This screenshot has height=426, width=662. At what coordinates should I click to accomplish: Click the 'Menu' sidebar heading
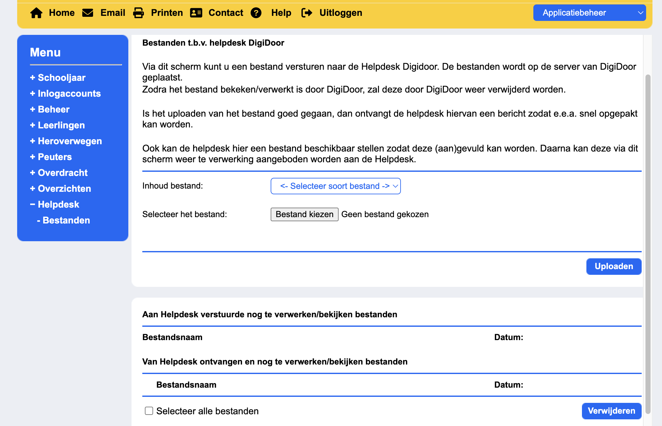pyautogui.click(x=45, y=52)
